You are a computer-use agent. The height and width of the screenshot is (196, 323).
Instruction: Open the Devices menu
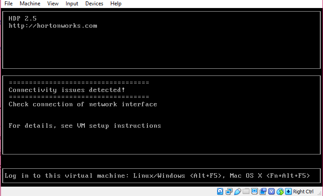pyautogui.click(x=94, y=4)
